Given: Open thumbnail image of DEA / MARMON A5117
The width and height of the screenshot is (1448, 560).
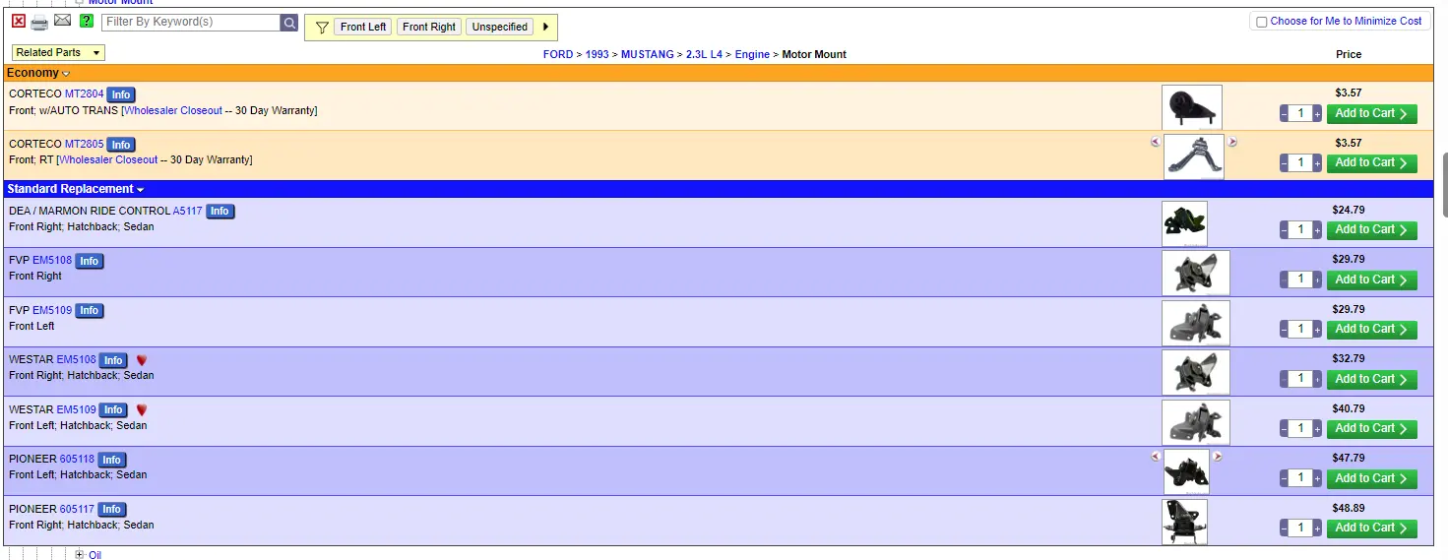Looking at the screenshot, I should [x=1184, y=223].
